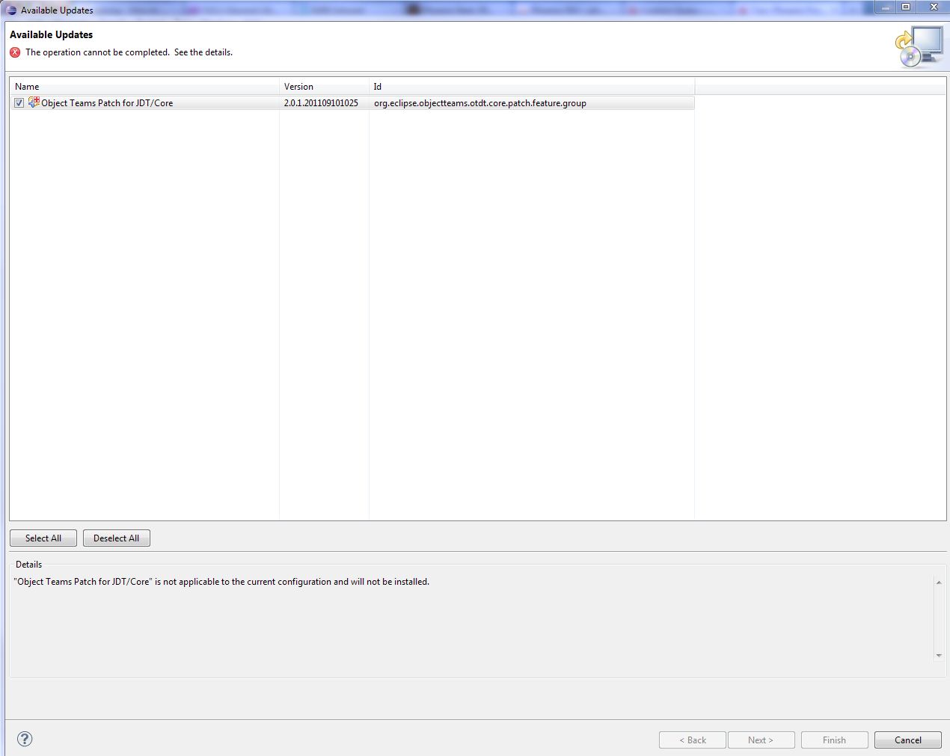950x756 pixels.
Task: Click the Details scrollbar up arrow
Action: [x=939, y=582]
